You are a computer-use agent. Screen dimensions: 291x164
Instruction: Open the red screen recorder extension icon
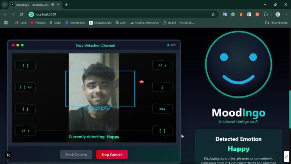click(257, 14)
